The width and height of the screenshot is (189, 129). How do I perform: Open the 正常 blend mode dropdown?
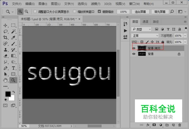(x=145, y=36)
